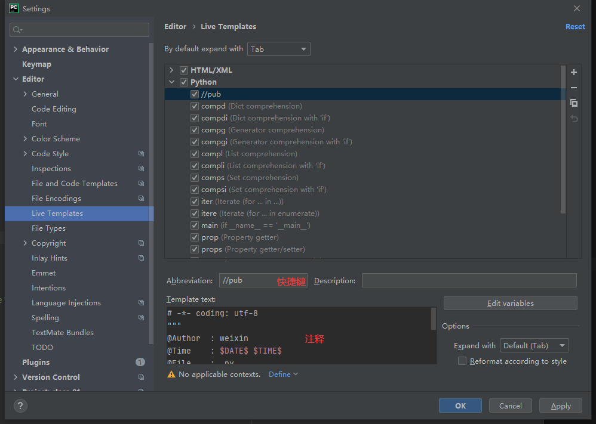Uncheck the Python template group
596x424 pixels.
tap(184, 82)
